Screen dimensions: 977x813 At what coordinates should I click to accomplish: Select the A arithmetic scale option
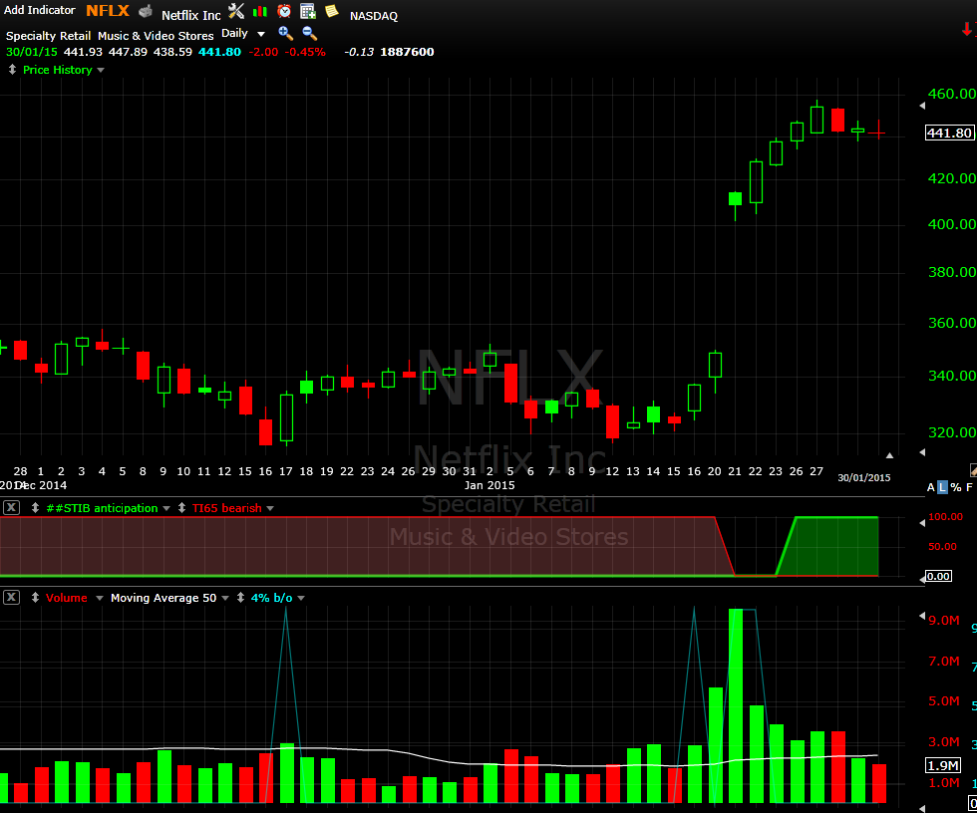pos(931,487)
